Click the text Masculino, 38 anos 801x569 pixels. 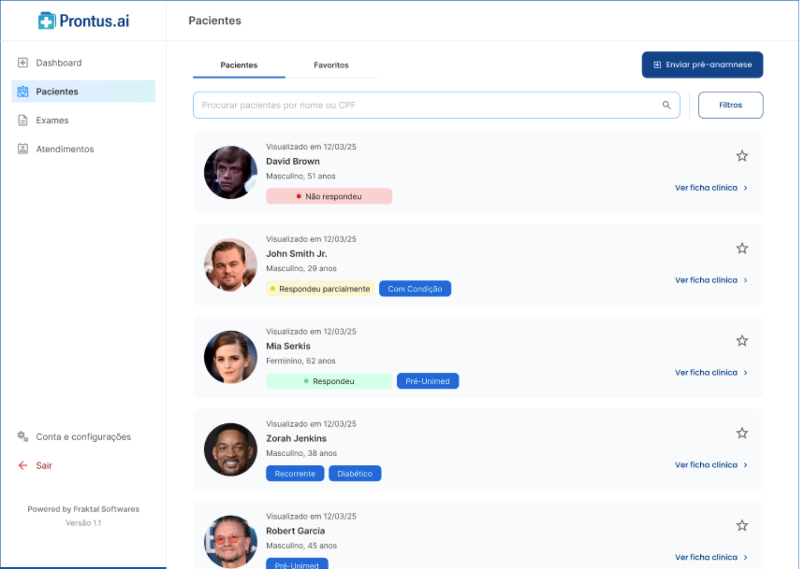(x=301, y=453)
